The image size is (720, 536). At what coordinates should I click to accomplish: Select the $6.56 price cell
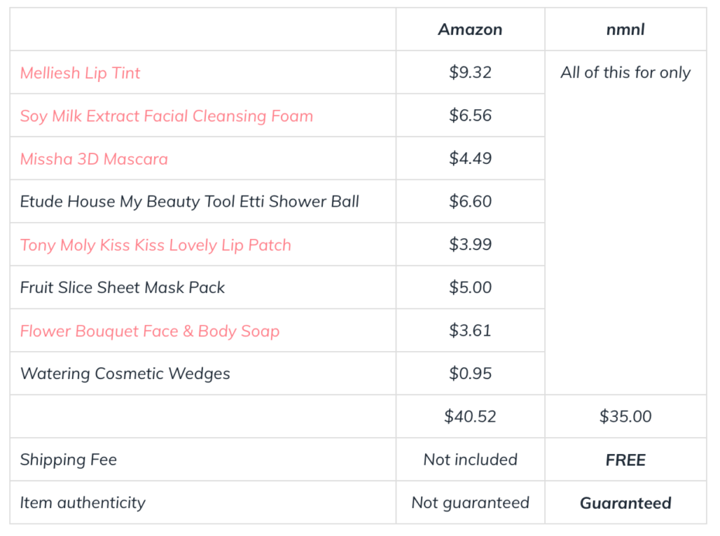click(x=470, y=116)
